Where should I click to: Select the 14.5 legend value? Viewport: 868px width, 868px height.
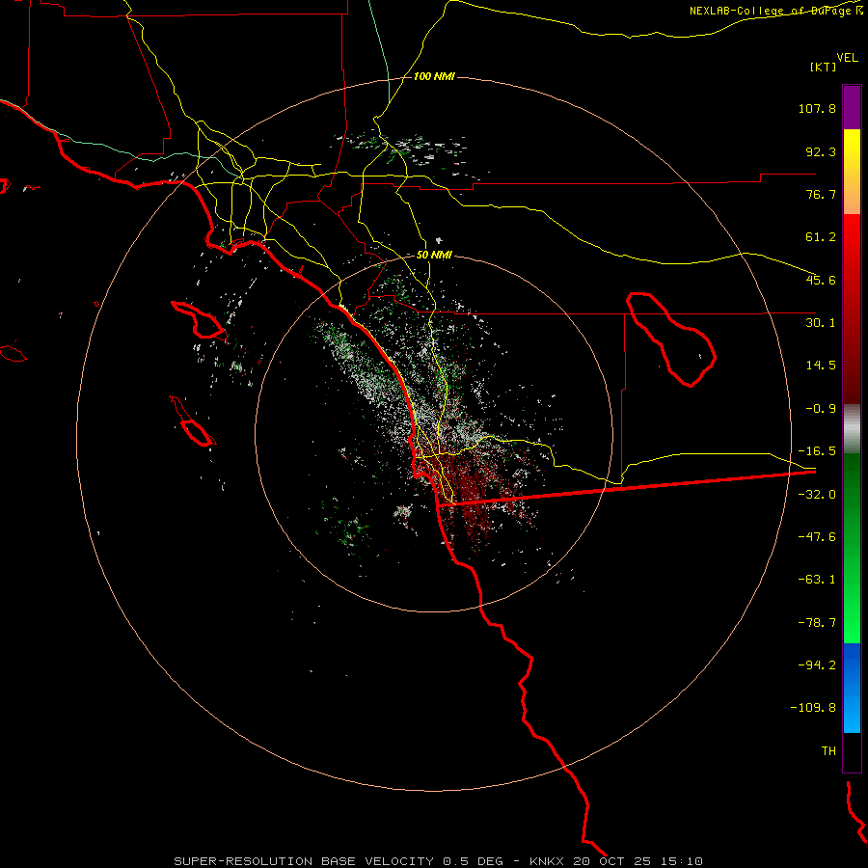821,366
